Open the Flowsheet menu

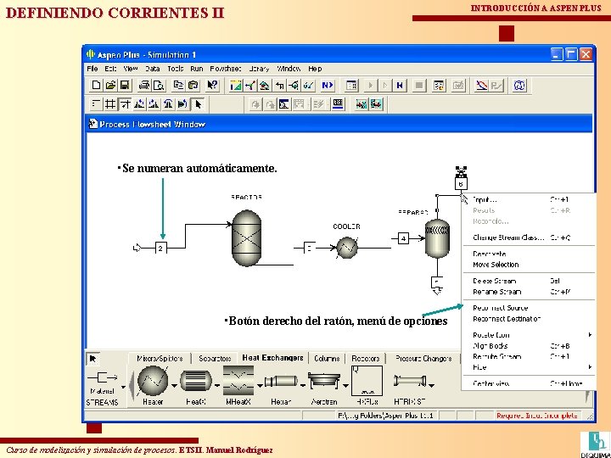[x=226, y=69]
